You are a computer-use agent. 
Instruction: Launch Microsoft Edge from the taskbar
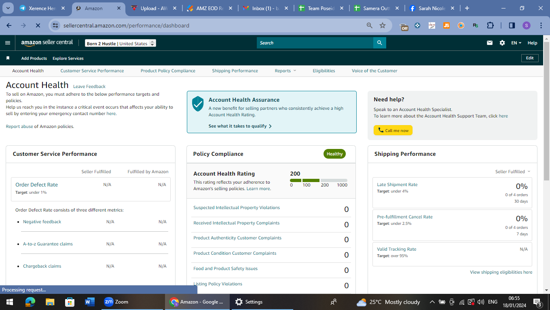(30, 302)
